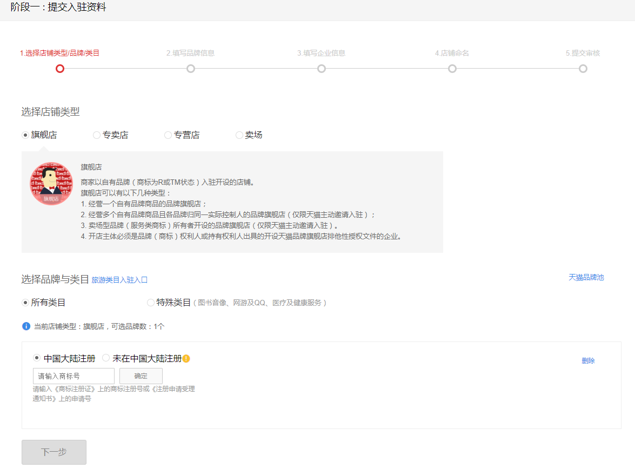The image size is (635, 469).
Task: Click the step circle under 填写品牌信息
Action: 190,69
